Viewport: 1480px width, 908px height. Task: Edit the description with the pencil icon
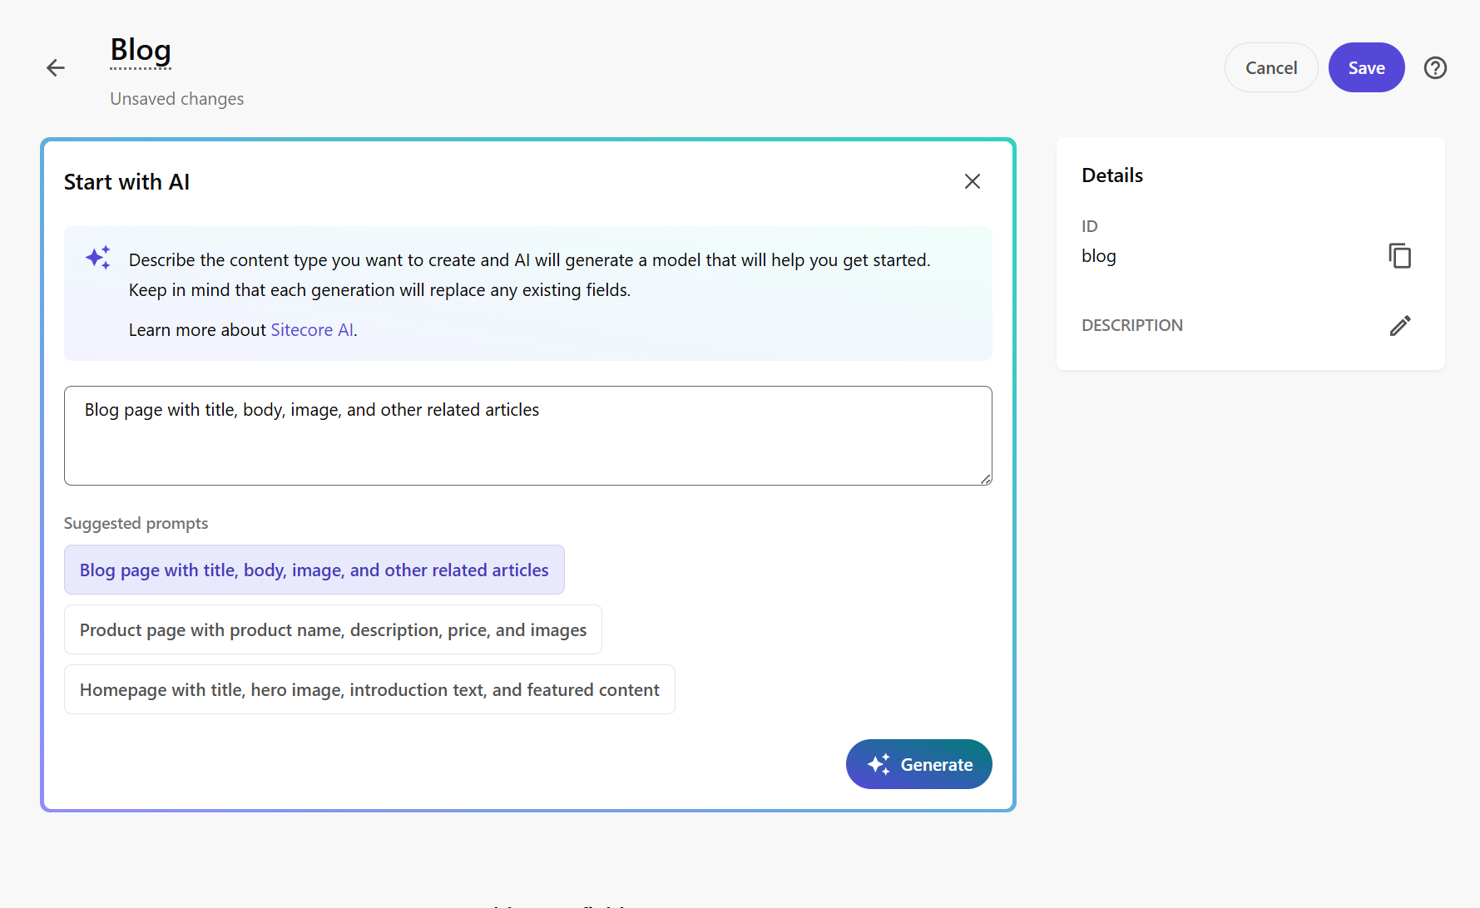click(x=1399, y=325)
